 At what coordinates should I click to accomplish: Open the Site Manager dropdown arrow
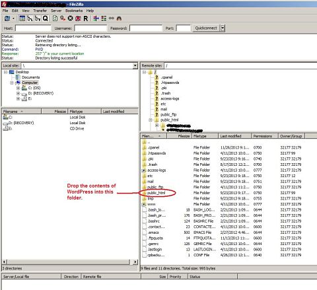[x=13, y=18]
